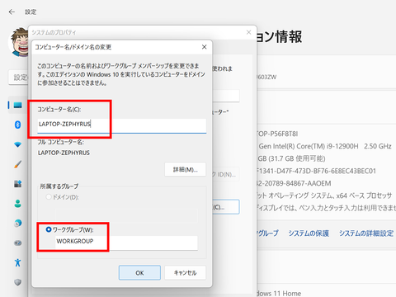Click the WORKGROUP text field
Image resolution: width=396 pixels, height=297 pixels.
tap(126, 243)
